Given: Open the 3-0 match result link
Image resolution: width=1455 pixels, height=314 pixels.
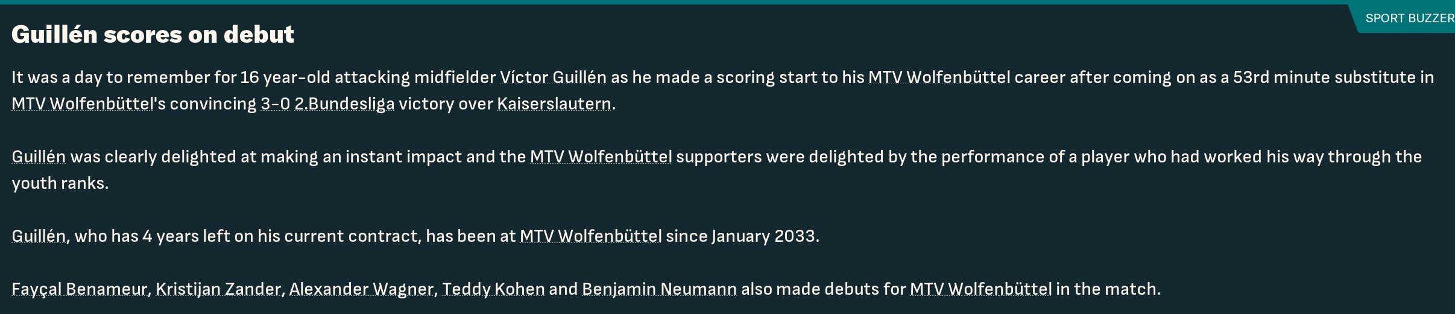Looking at the screenshot, I should pos(275,104).
